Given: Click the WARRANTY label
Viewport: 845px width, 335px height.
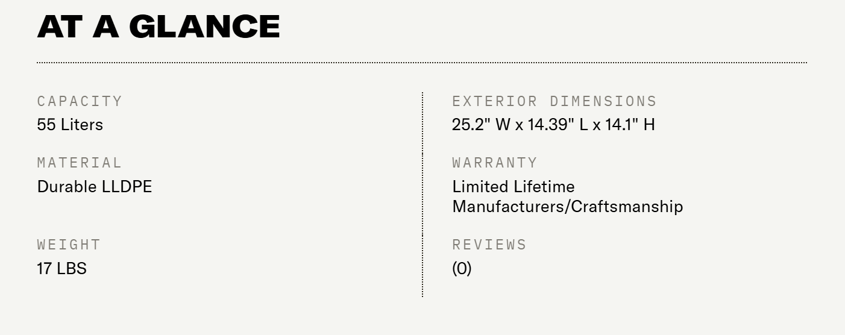Looking at the screenshot, I should (495, 163).
